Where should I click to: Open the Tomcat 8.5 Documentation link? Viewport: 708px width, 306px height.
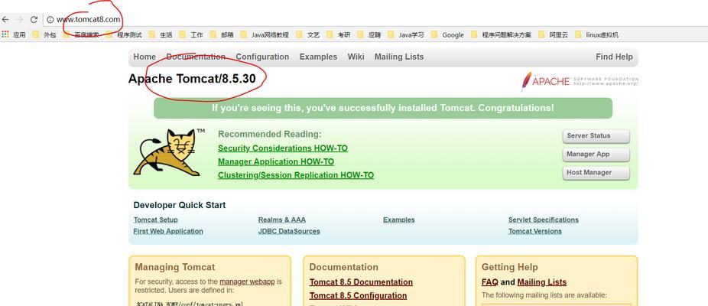point(361,282)
